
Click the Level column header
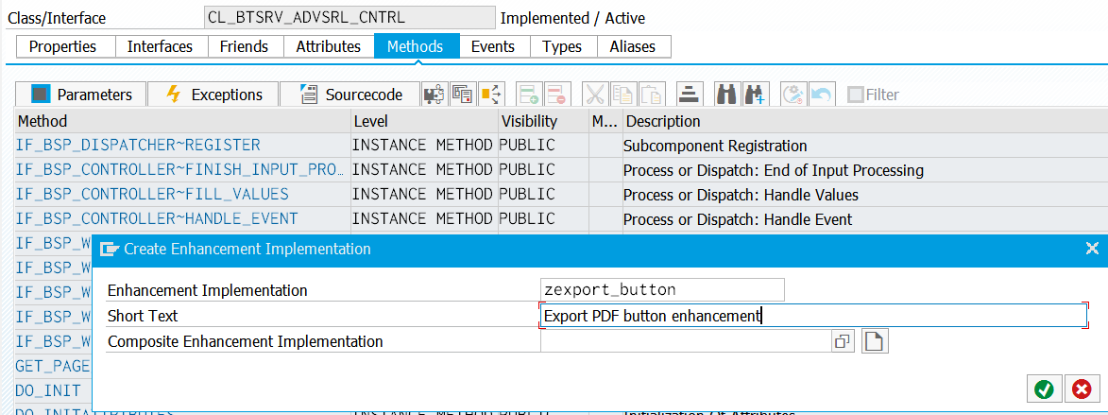point(425,121)
